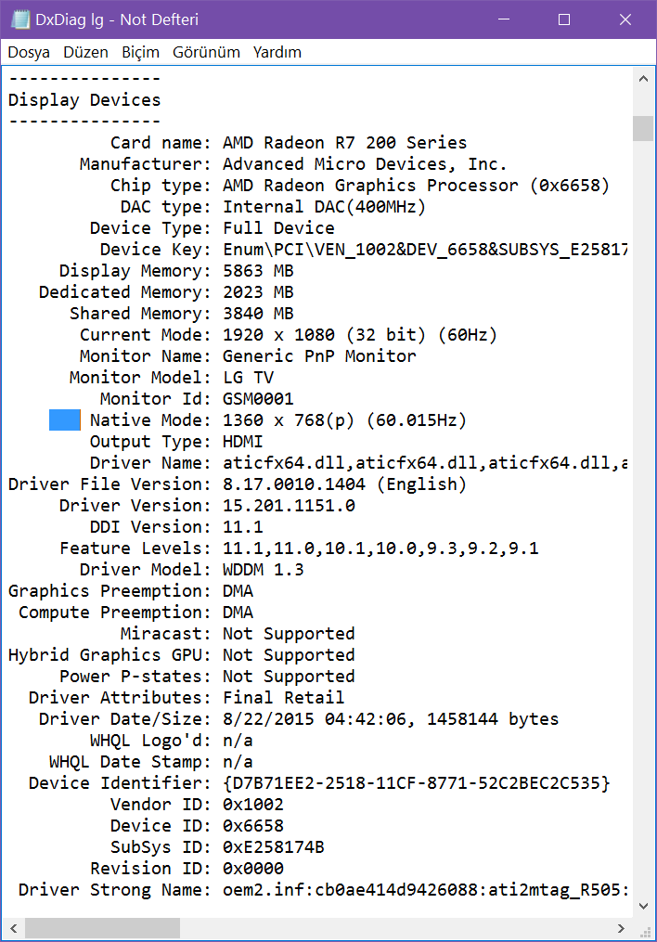Click the horizontal scrollbar left arrow
Screen dimensions: 657x942
coord(13,927)
